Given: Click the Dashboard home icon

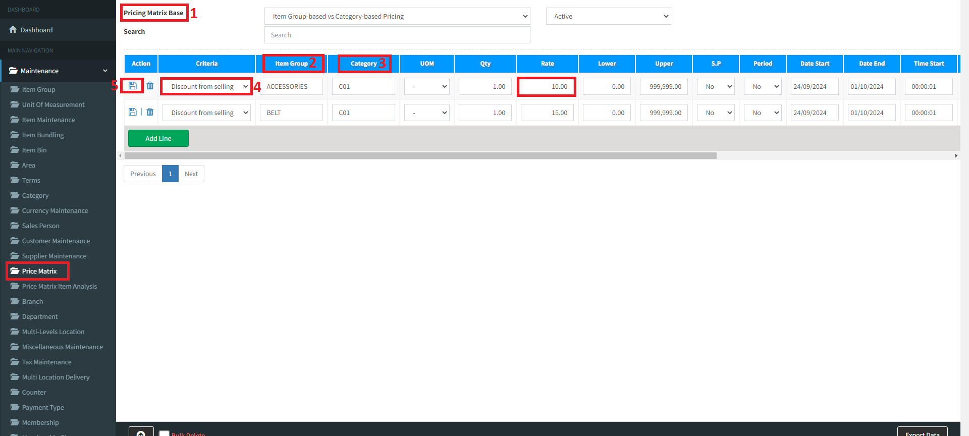Looking at the screenshot, I should click(13, 30).
